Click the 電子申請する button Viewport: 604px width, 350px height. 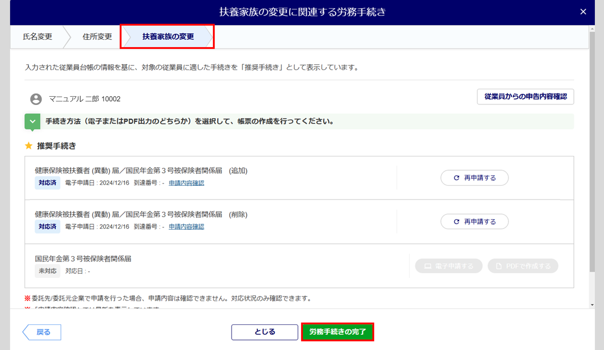[449, 266]
